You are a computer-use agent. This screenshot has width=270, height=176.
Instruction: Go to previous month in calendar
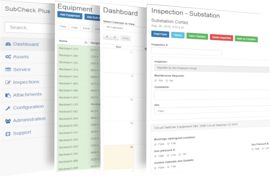(107, 37)
